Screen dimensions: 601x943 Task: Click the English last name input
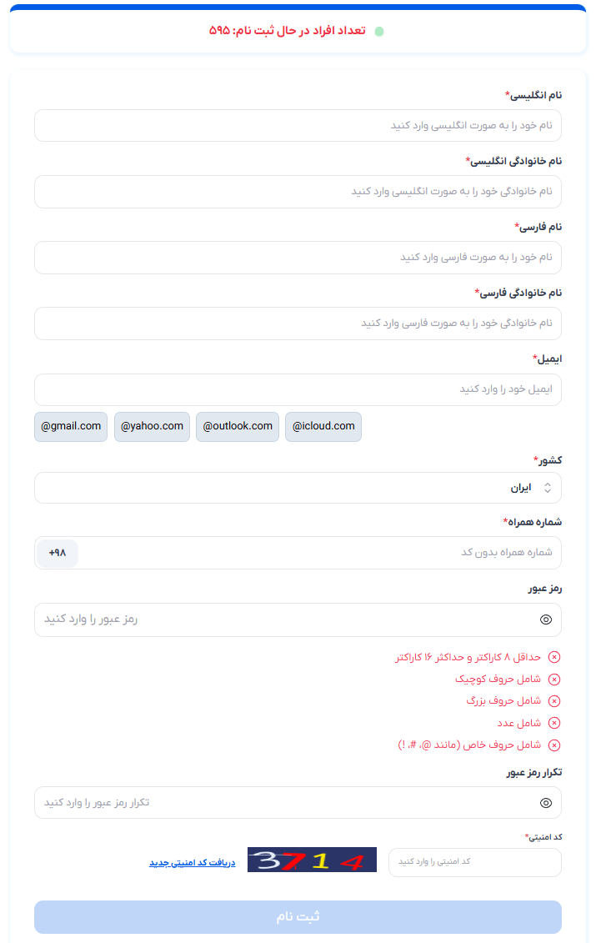(x=298, y=192)
